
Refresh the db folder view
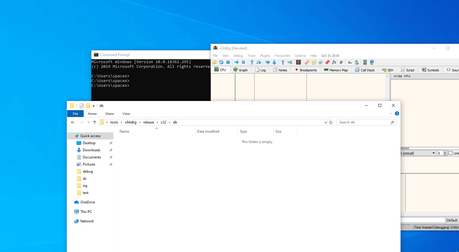click(331, 122)
